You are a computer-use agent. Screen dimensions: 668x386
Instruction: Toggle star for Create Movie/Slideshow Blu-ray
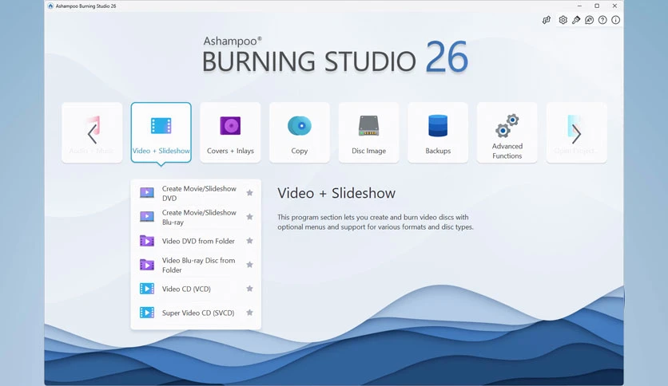(249, 217)
